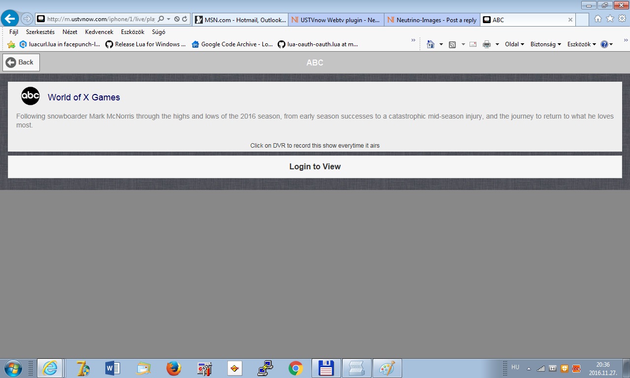Open the browser Home icon at top right
The height and width of the screenshot is (378, 630).
[x=598, y=19]
